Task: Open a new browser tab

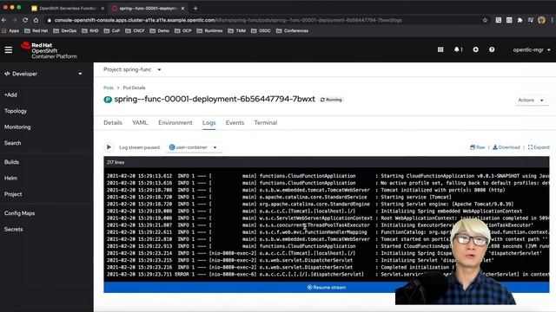Action: (x=195, y=8)
